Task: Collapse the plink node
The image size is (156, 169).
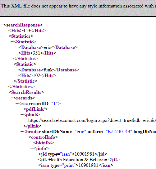Action: click(22, 115)
